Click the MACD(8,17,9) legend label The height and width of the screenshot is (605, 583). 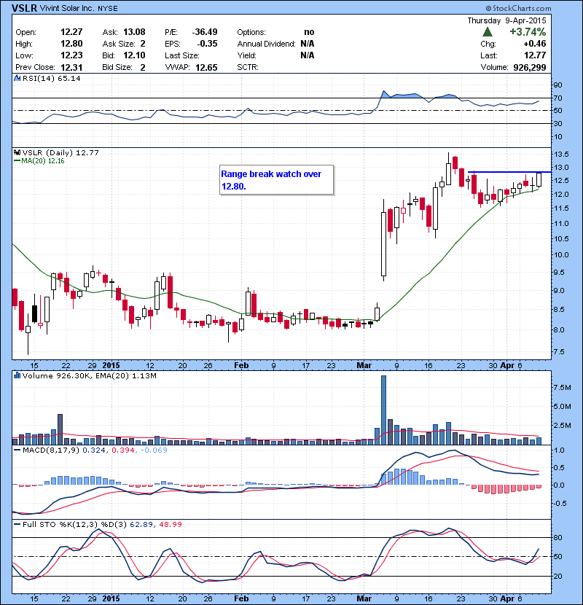click(51, 450)
